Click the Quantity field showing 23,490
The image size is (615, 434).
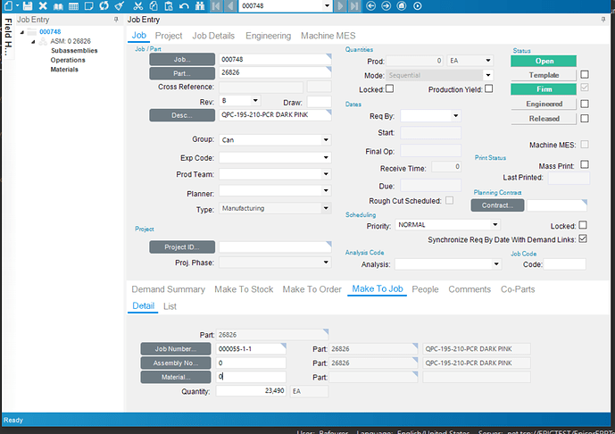point(251,391)
